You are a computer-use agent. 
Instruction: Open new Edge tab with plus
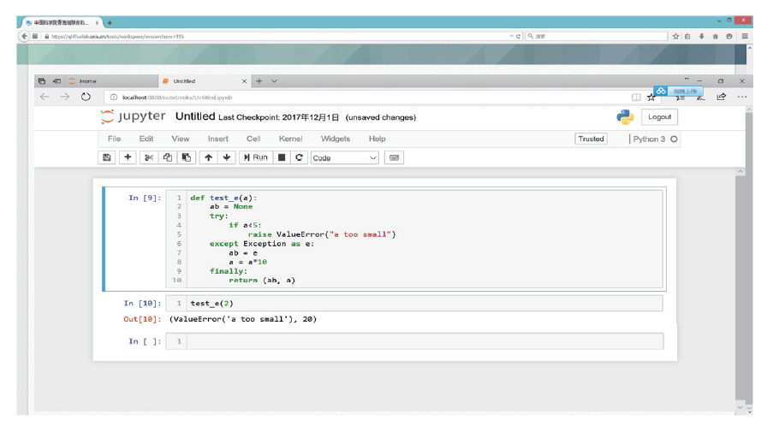[259, 81]
